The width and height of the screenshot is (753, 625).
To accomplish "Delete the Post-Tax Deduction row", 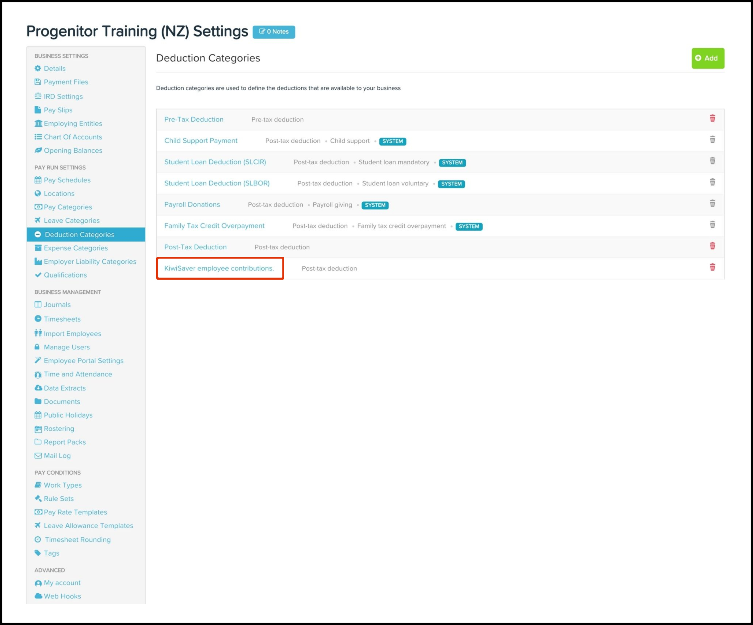I will (x=712, y=246).
